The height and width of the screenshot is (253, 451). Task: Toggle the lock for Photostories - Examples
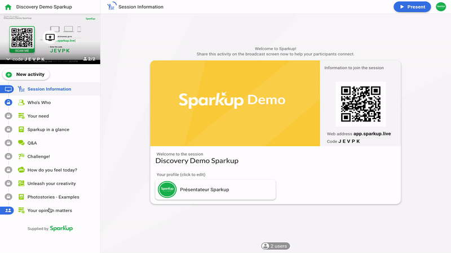click(x=8, y=197)
